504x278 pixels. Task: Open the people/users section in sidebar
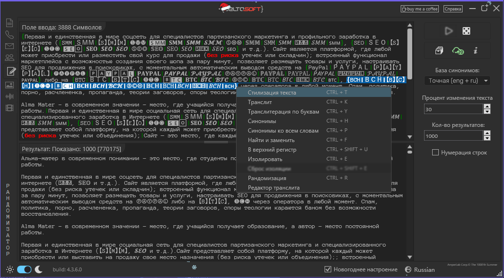(9, 58)
